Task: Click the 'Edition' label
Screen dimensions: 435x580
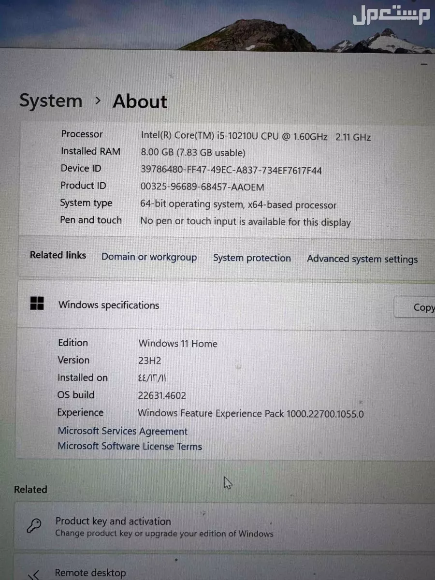Action: (x=73, y=343)
